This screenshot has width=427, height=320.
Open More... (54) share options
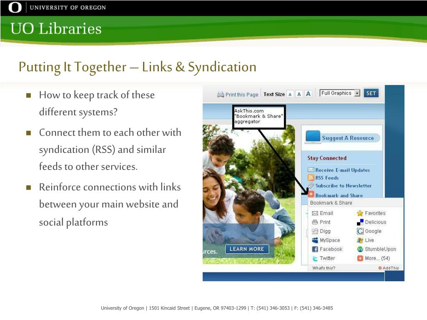point(377,258)
